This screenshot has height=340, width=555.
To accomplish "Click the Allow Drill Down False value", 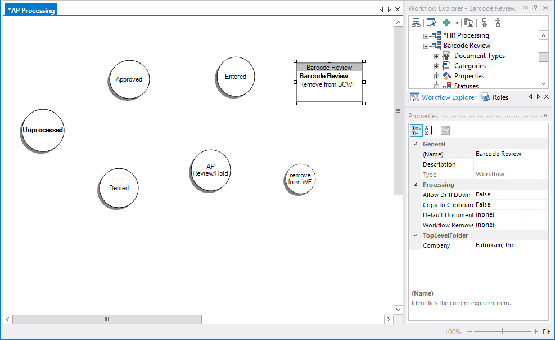I will [x=511, y=194].
